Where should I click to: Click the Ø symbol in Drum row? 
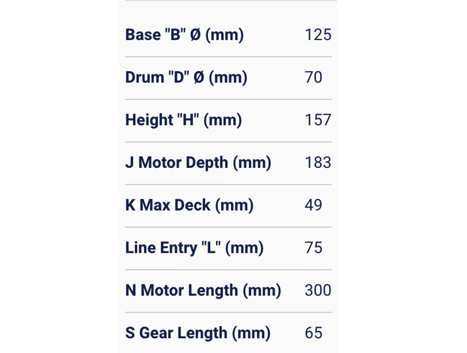click(x=199, y=77)
